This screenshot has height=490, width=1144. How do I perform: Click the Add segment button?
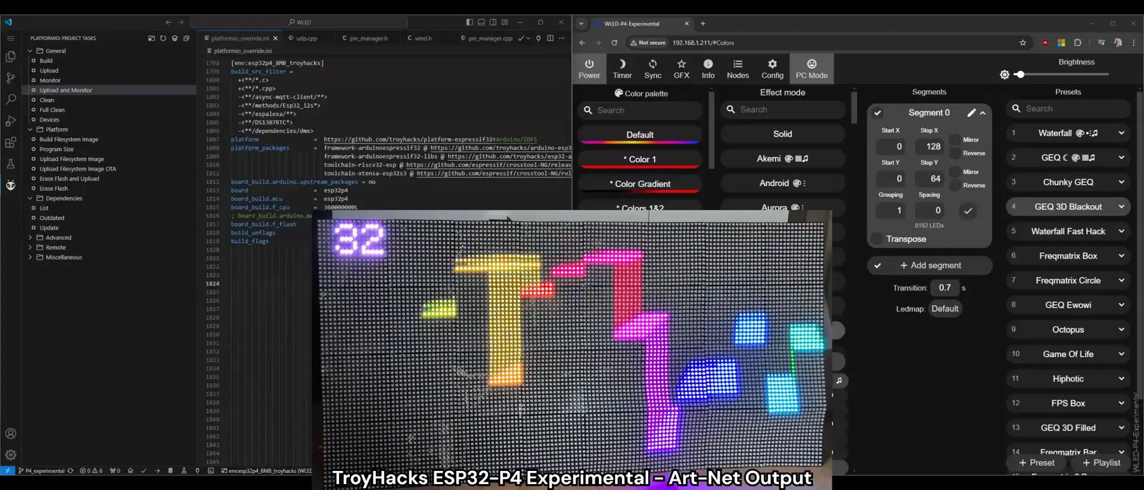pos(930,266)
